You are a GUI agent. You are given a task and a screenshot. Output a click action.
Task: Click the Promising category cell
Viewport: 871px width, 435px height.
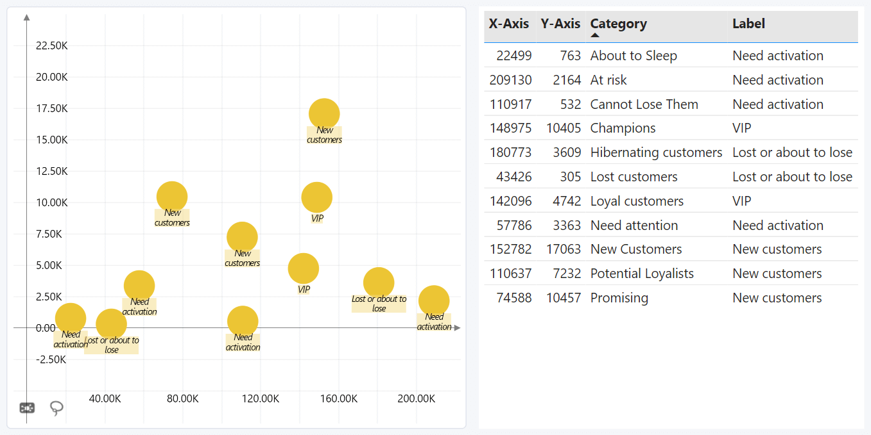(619, 298)
